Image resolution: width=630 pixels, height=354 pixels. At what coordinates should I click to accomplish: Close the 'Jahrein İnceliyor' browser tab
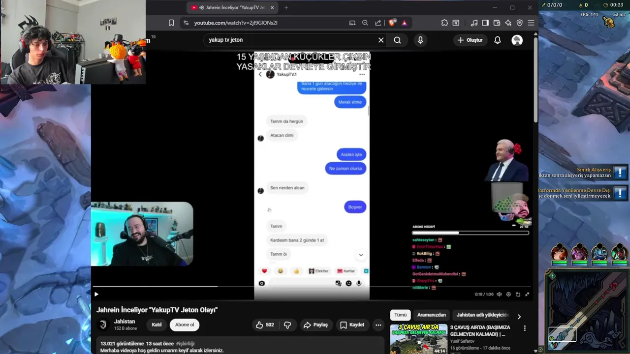pos(273,7)
